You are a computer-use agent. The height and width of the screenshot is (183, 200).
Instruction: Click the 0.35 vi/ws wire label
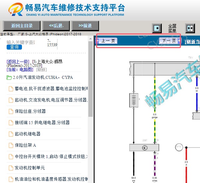click(154, 179)
